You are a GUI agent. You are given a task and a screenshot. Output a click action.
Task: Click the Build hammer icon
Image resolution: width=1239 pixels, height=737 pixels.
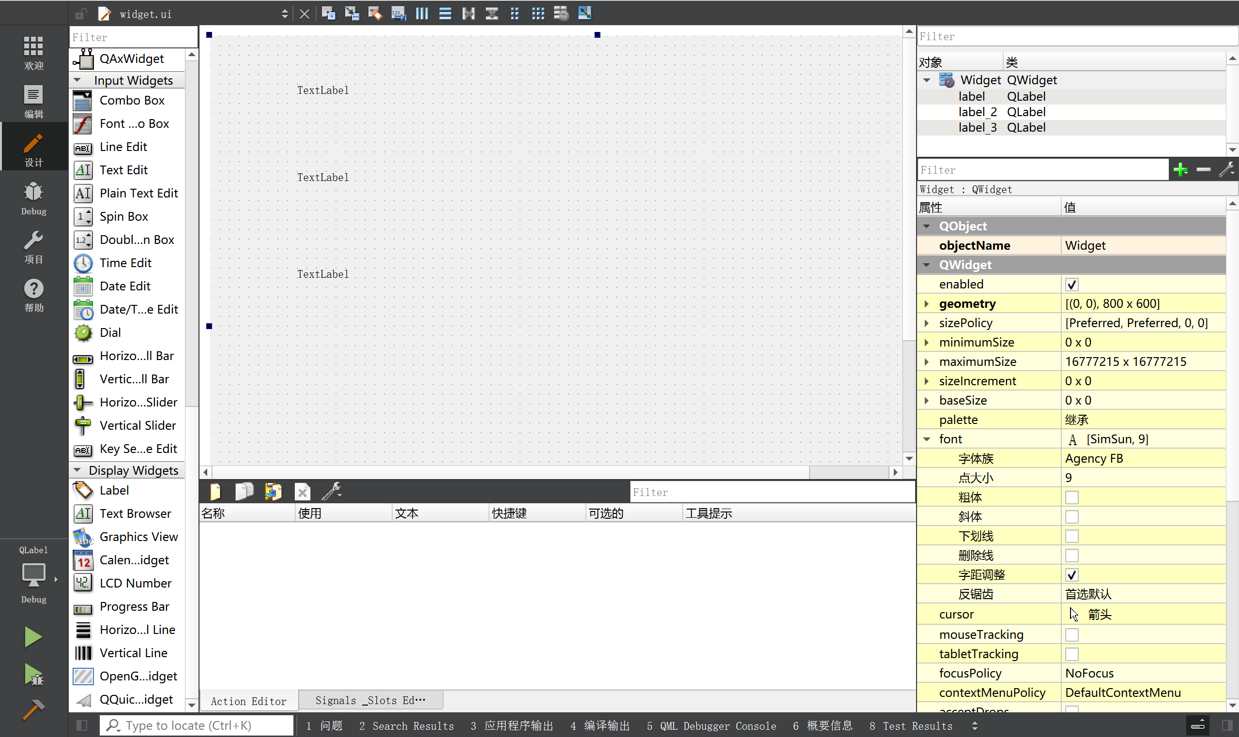[x=33, y=709]
